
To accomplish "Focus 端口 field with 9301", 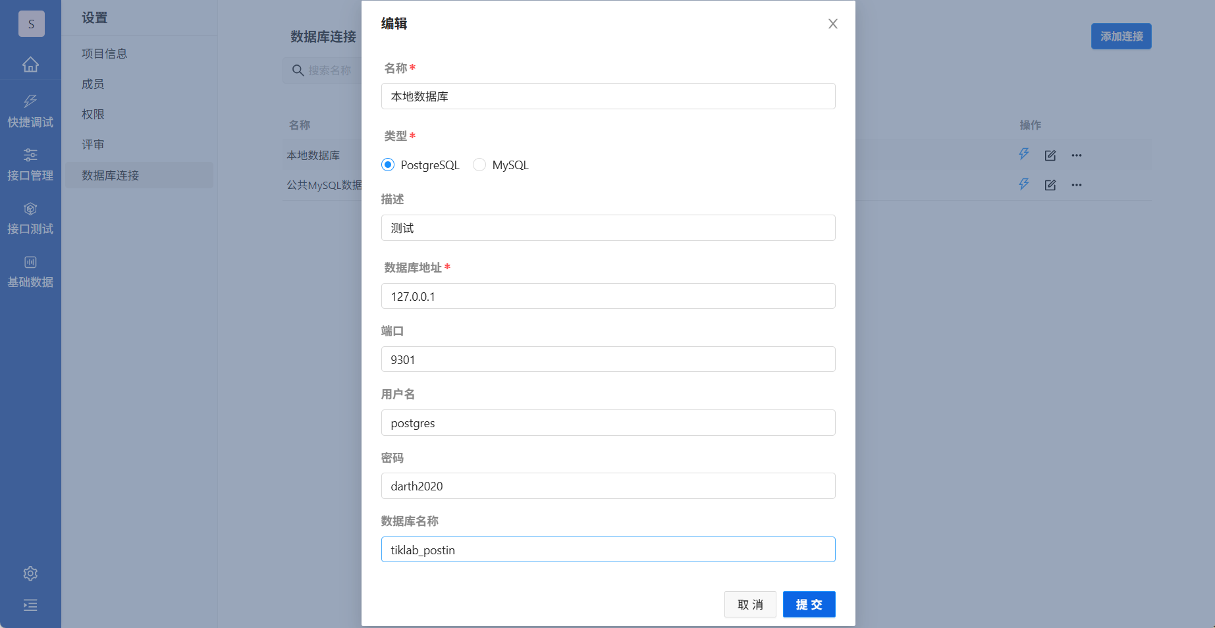I will tap(608, 359).
